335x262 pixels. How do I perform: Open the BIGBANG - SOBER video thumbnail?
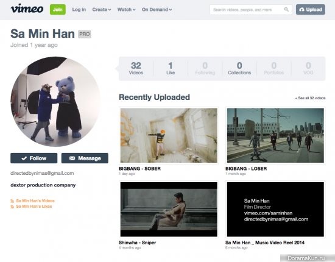click(169, 135)
